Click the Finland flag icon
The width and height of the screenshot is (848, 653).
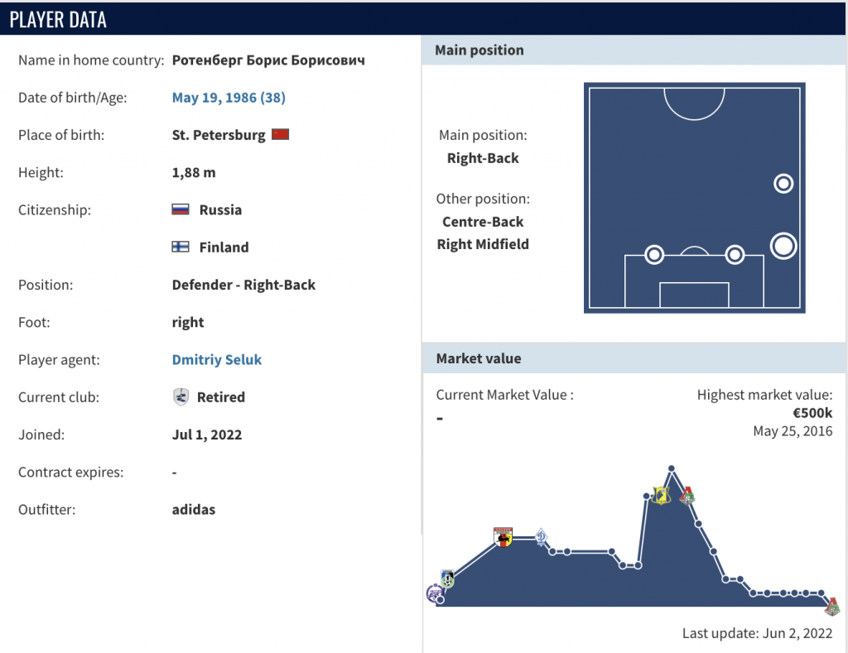pos(181,247)
